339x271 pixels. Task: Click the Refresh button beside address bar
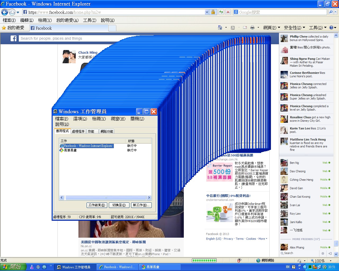(x=221, y=12)
